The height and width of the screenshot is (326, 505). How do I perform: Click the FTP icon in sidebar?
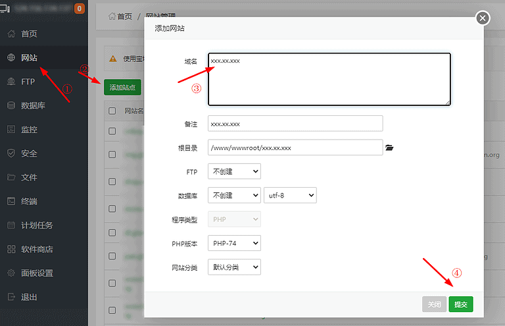pyautogui.click(x=11, y=82)
